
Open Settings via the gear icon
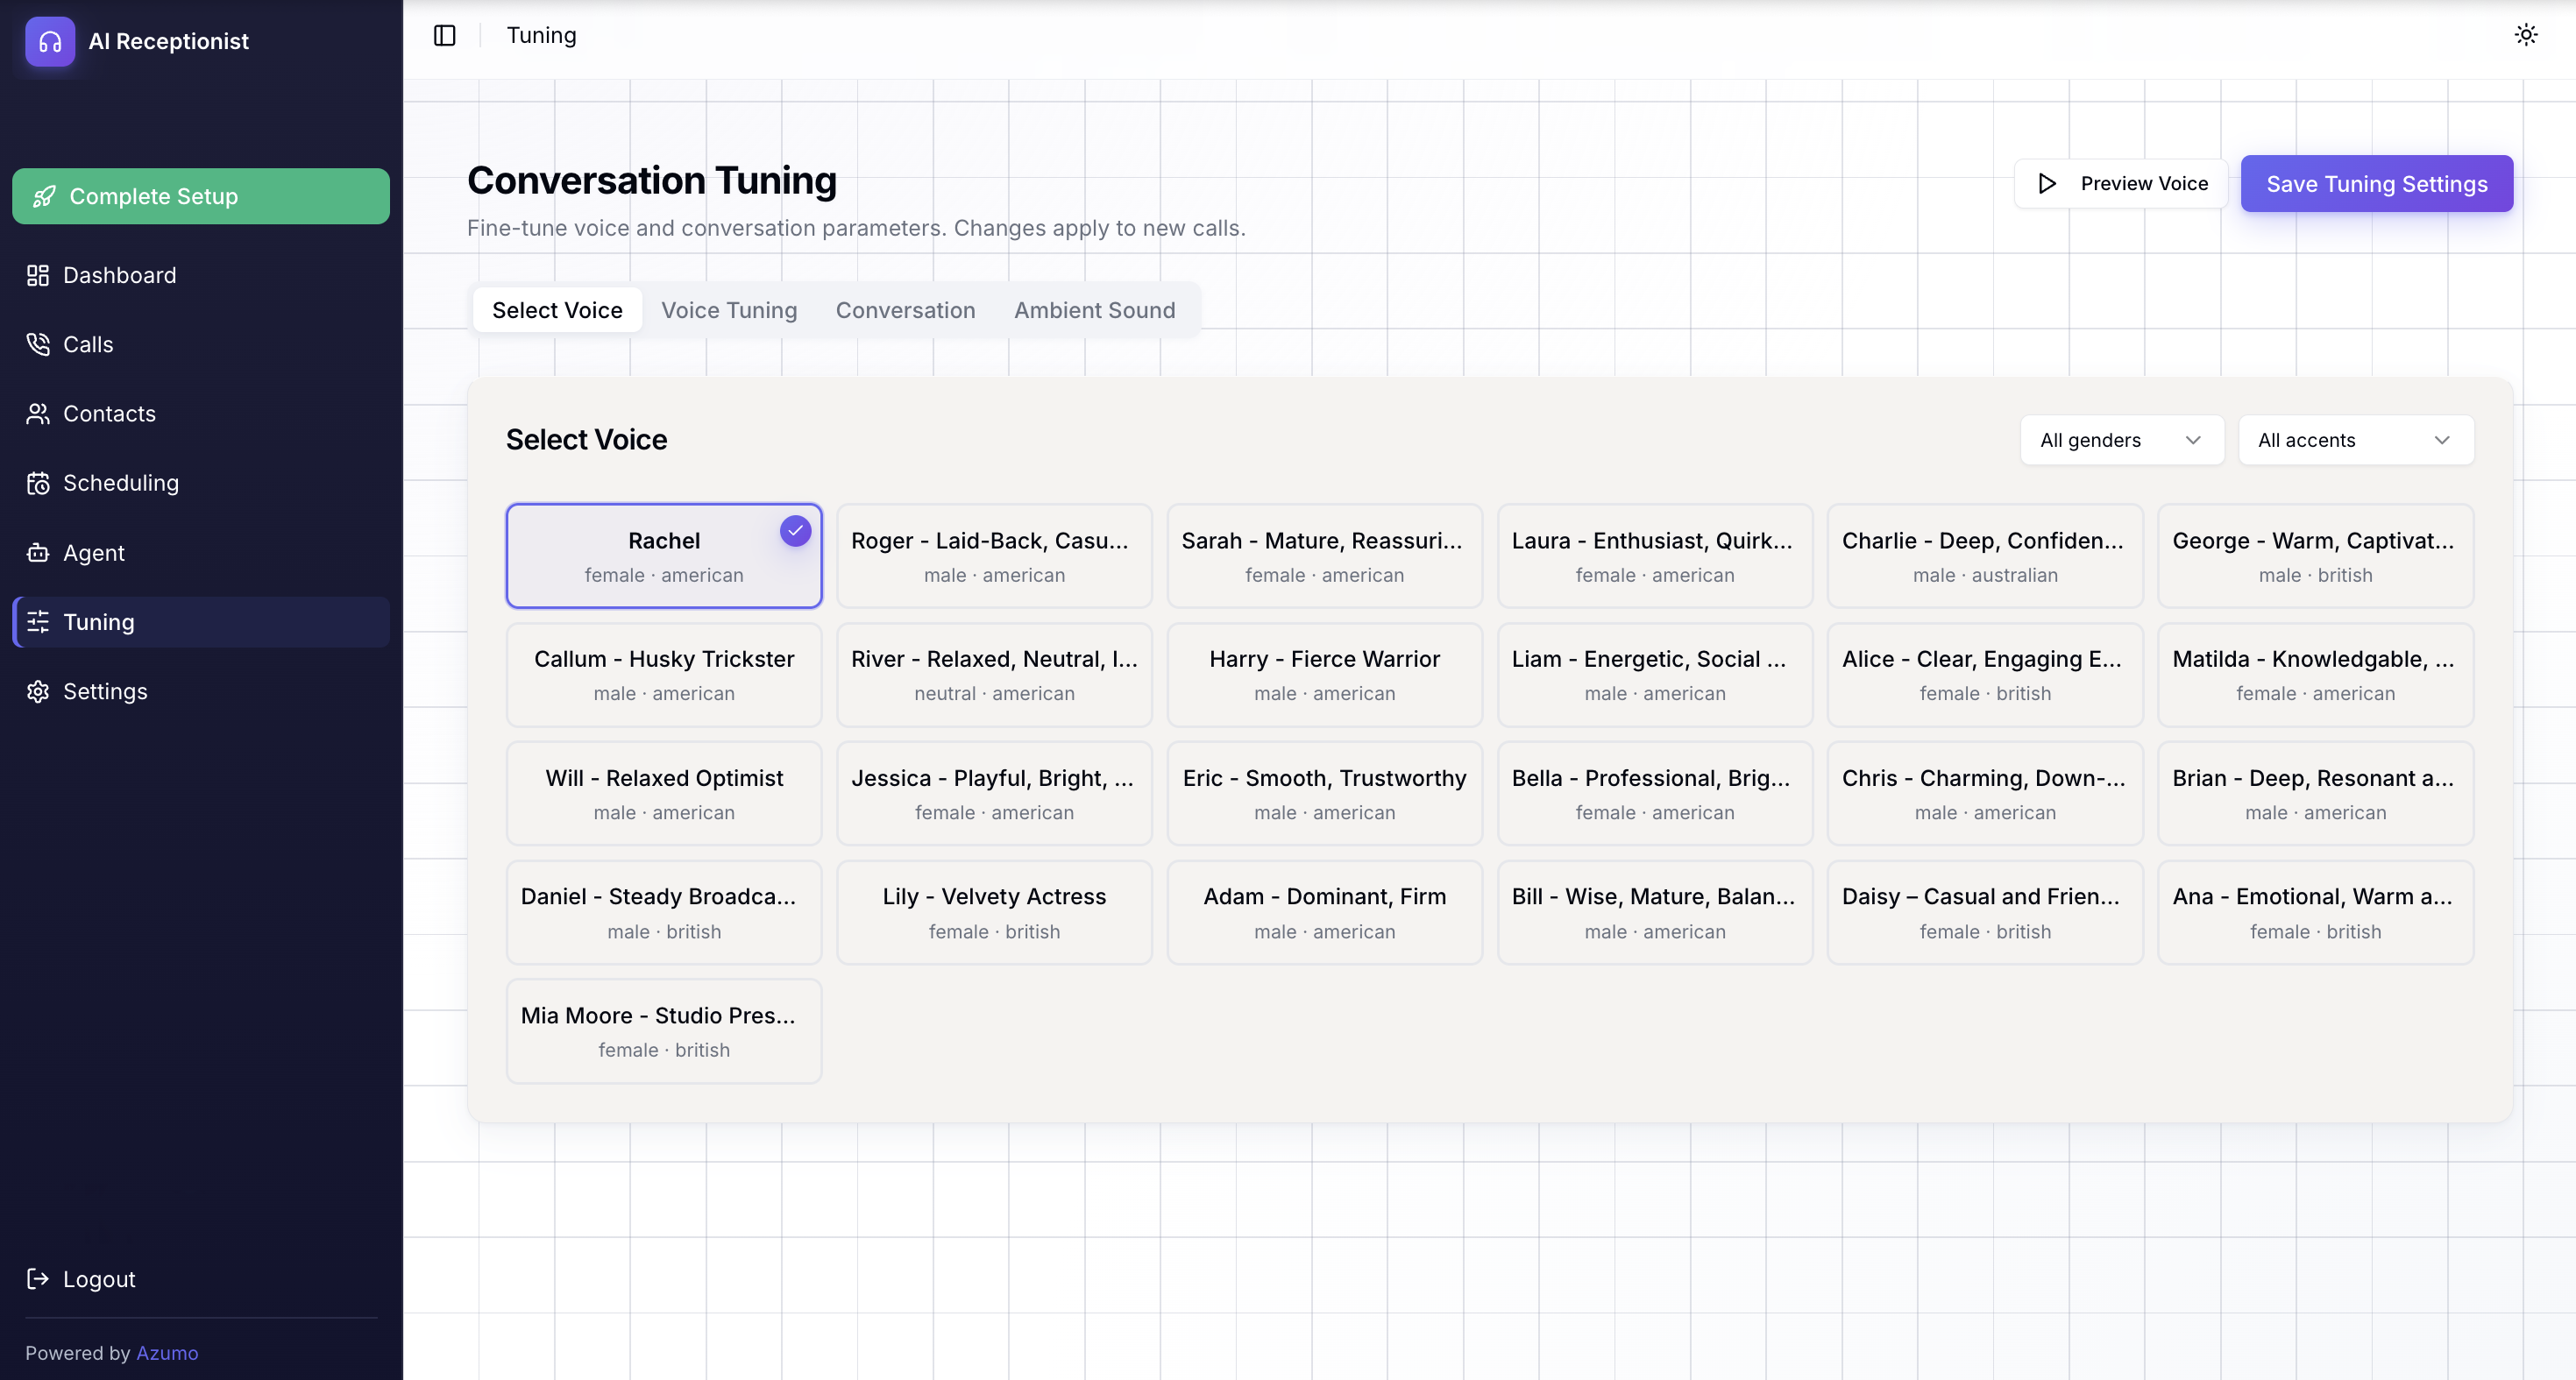click(x=38, y=691)
